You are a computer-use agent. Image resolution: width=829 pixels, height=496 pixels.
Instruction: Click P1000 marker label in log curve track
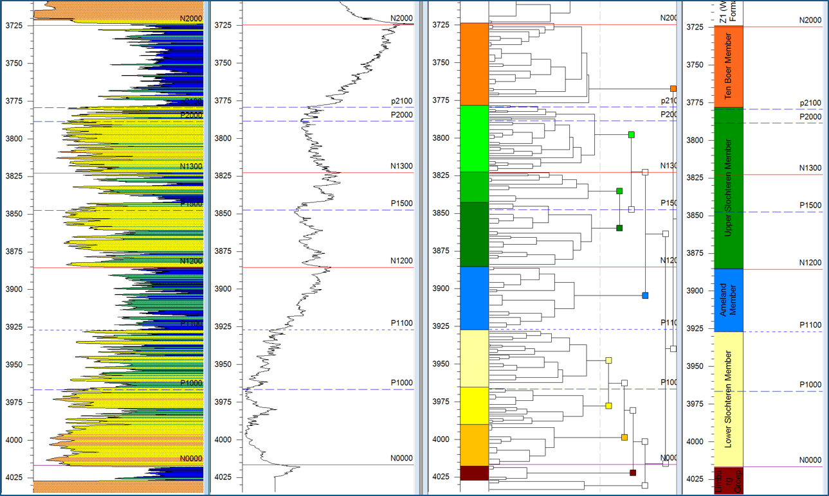[401, 383]
